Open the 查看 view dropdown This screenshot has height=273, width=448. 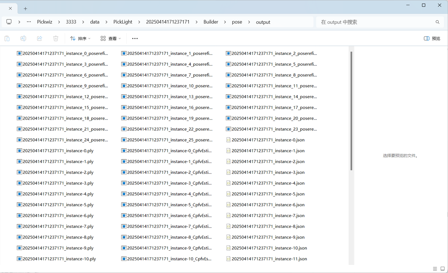[x=111, y=38]
